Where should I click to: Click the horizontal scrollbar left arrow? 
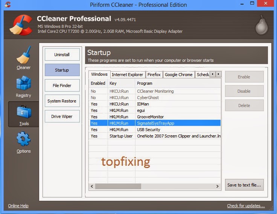tap(92, 186)
